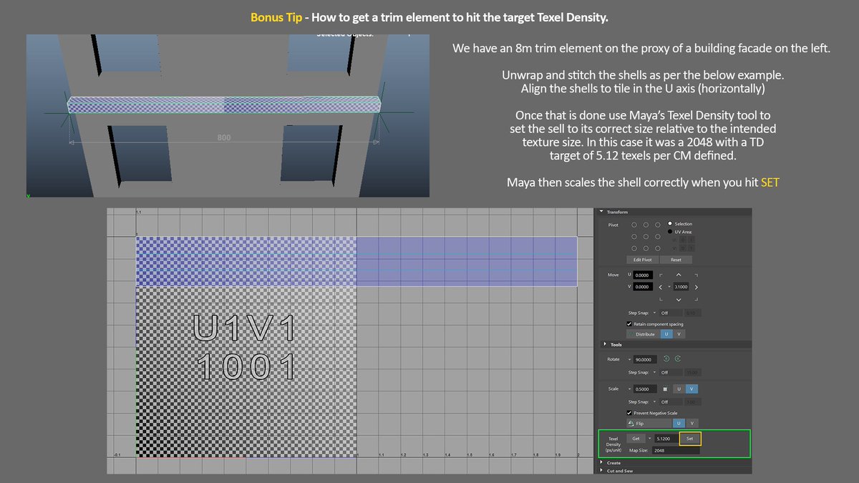Select the top-left pivot corner anchor

tap(634, 225)
